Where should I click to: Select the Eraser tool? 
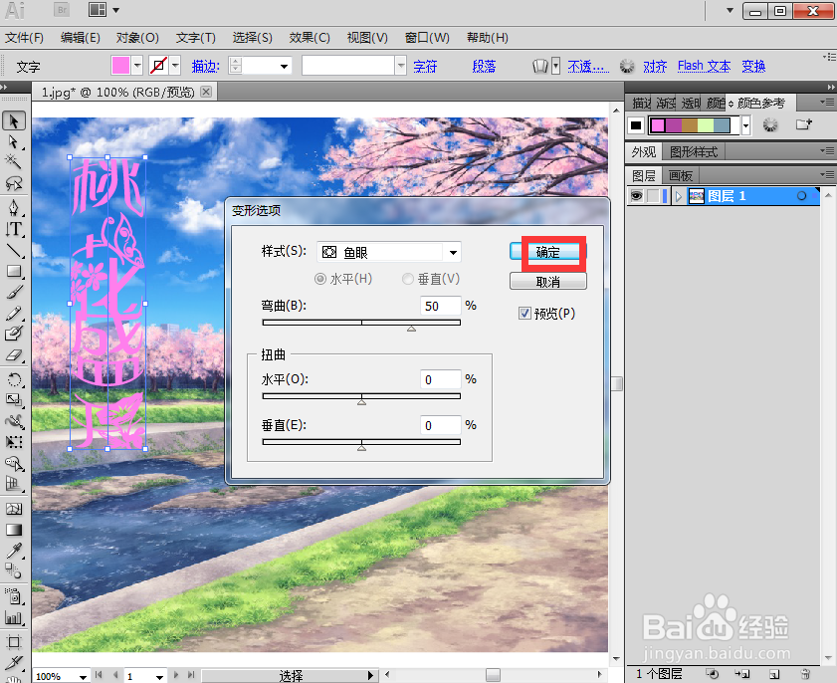tap(14, 354)
